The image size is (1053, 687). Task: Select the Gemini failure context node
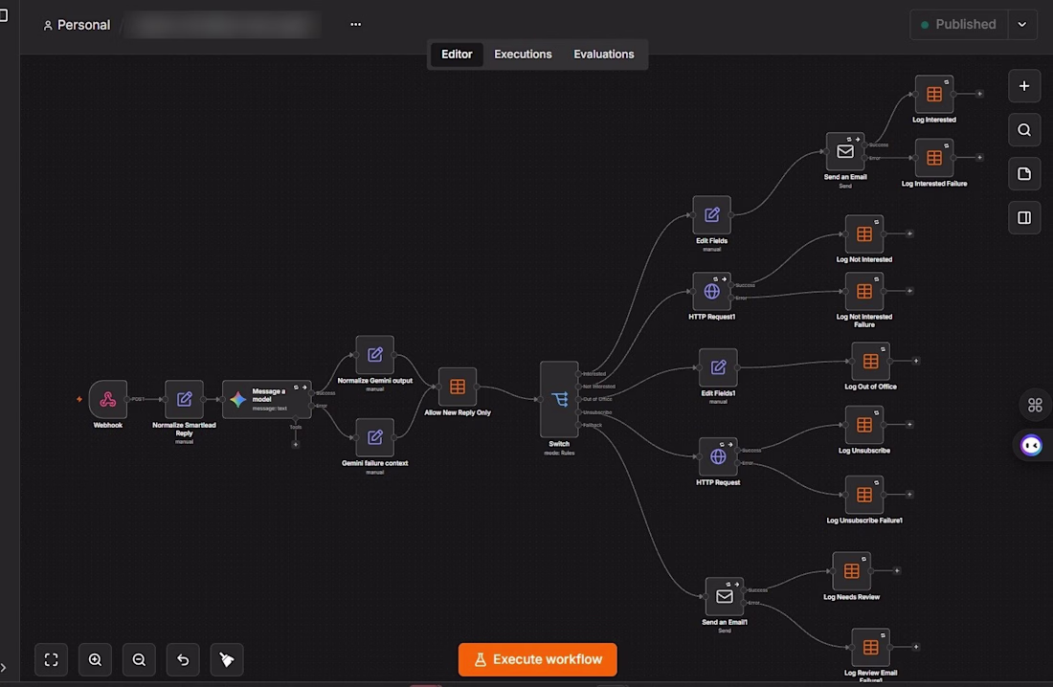(374, 437)
